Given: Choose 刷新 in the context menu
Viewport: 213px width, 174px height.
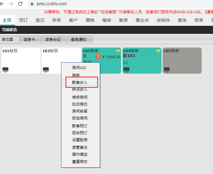Looking at the screenshot, I should 76,75.
